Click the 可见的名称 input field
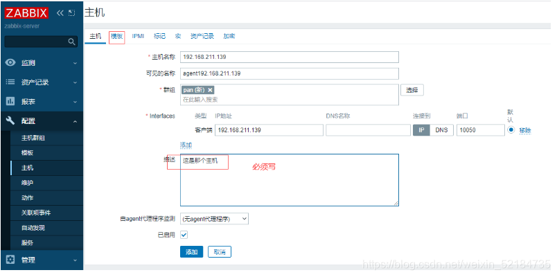Screen dimensions: 557x277 point(289,73)
